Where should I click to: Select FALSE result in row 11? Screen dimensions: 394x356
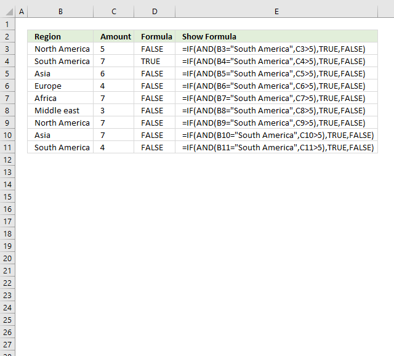click(155, 147)
